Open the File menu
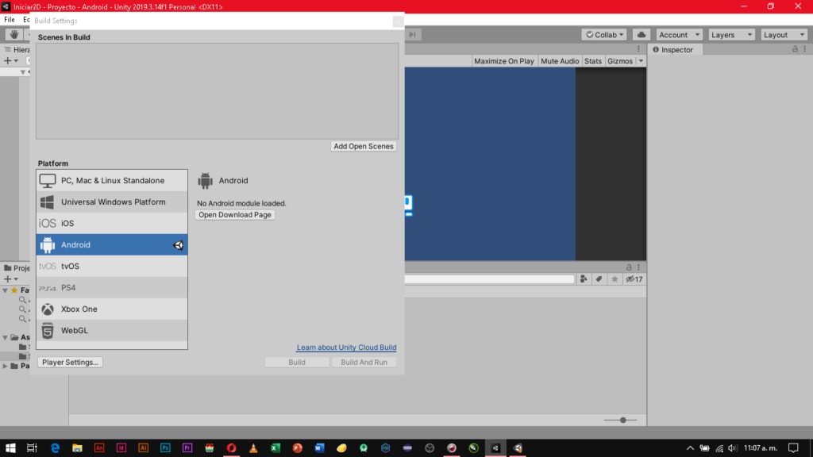The width and height of the screenshot is (813, 457). click(x=10, y=20)
